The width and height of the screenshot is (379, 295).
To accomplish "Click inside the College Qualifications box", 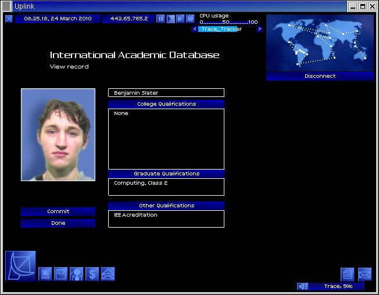I will [166, 139].
